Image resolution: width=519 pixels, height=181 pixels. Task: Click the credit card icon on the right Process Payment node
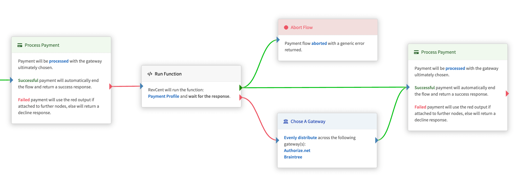pyautogui.click(x=416, y=52)
